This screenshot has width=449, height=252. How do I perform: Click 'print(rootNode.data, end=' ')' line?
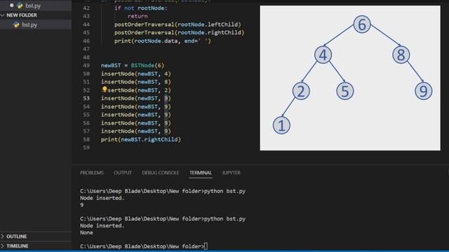(x=163, y=41)
